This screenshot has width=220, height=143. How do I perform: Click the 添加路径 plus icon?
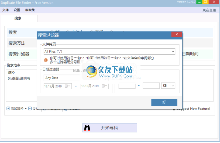click(x=8, y=108)
